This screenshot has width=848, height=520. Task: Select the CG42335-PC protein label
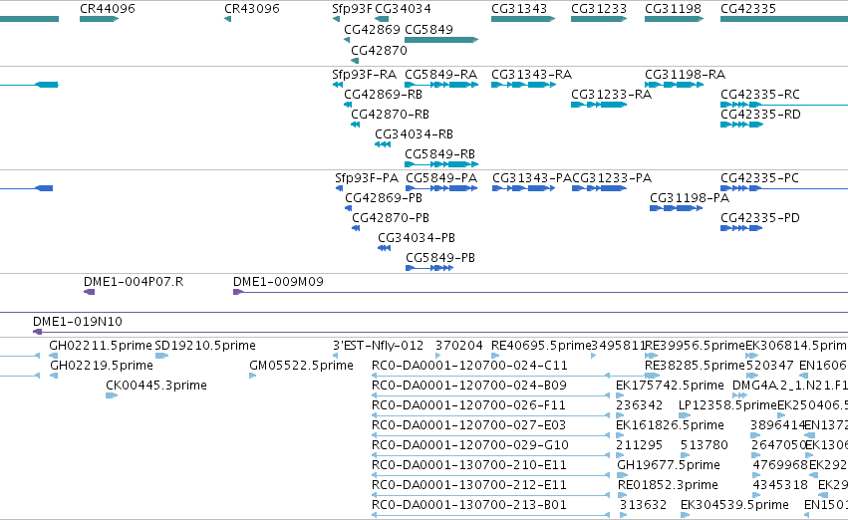(759, 178)
